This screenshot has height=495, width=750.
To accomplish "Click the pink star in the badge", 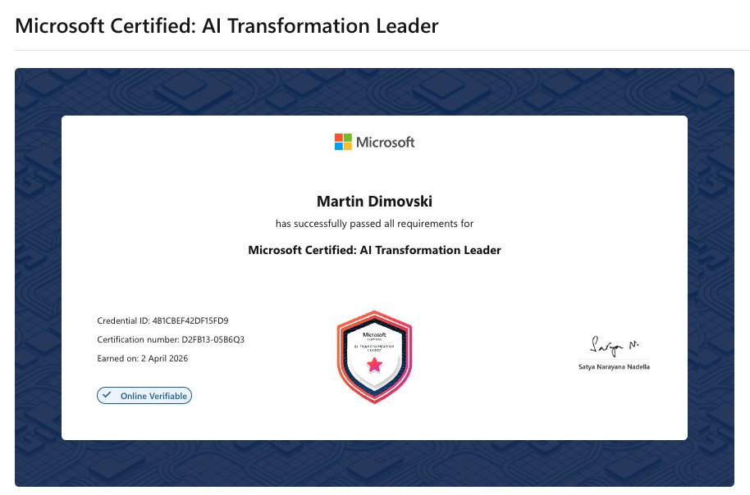I will click(374, 365).
